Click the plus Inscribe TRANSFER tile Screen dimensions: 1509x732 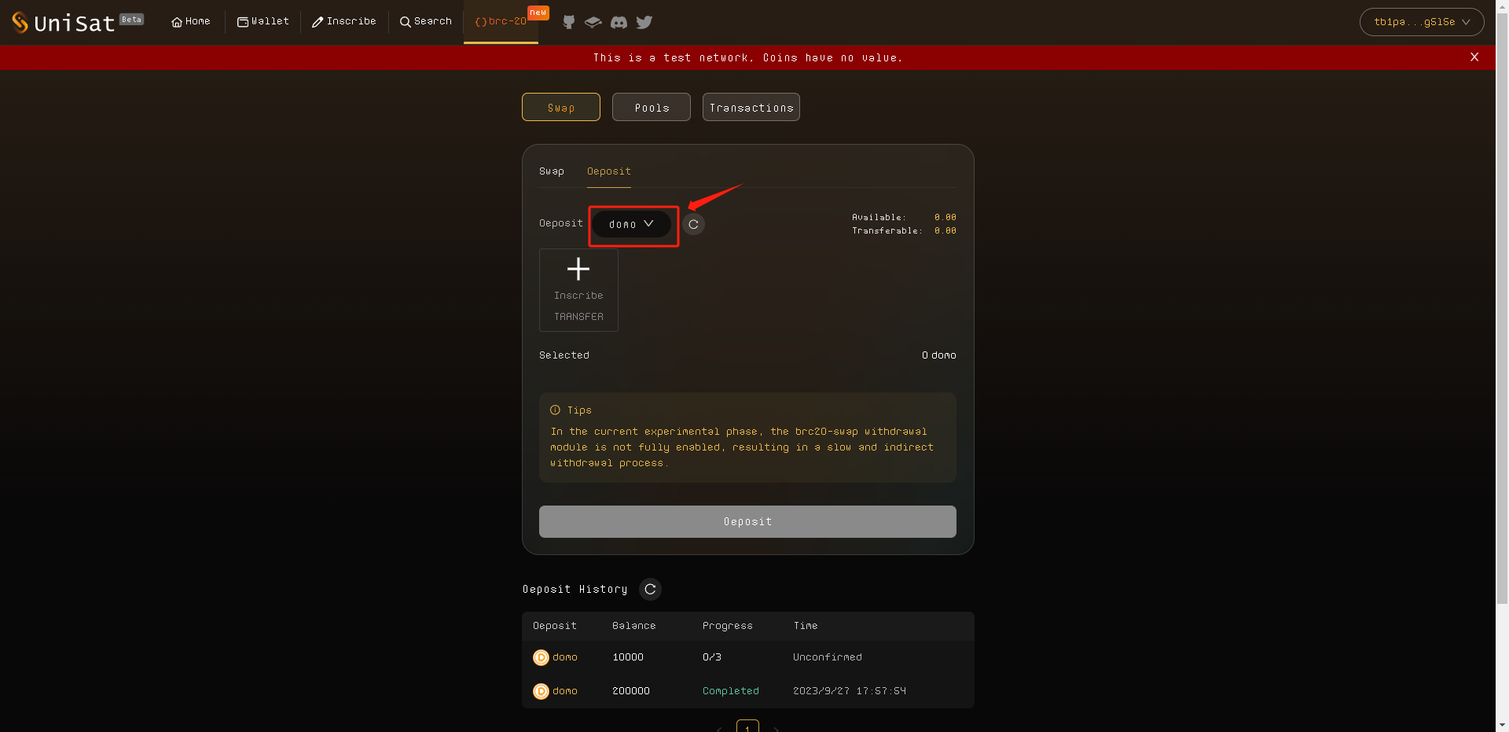pyautogui.click(x=578, y=290)
